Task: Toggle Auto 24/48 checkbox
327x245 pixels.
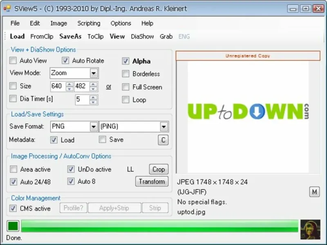Action: (x=13, y=182)
